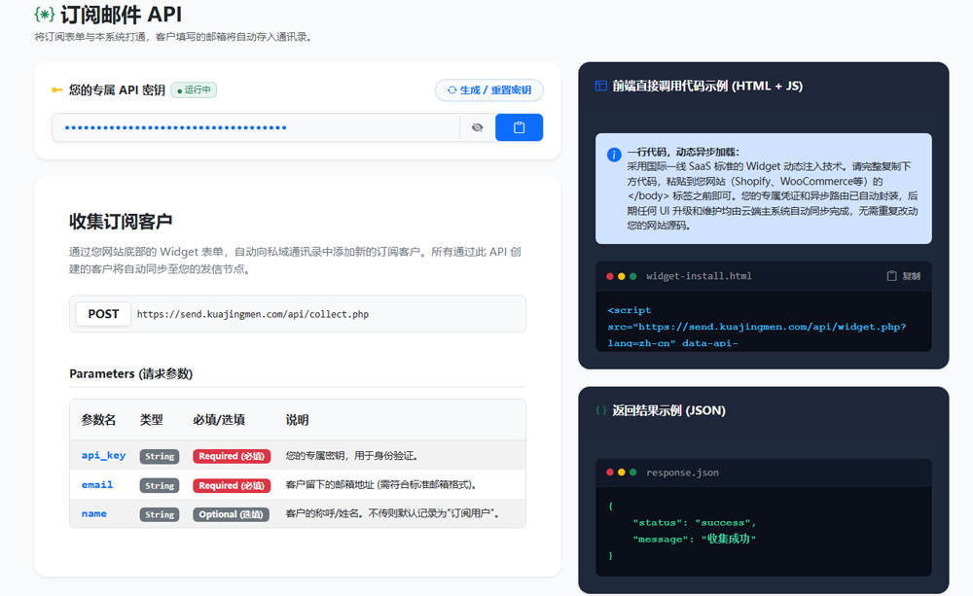Click yellow dot on widget-install.html window
Screen dimensions: 973x596
click(621, 276)
